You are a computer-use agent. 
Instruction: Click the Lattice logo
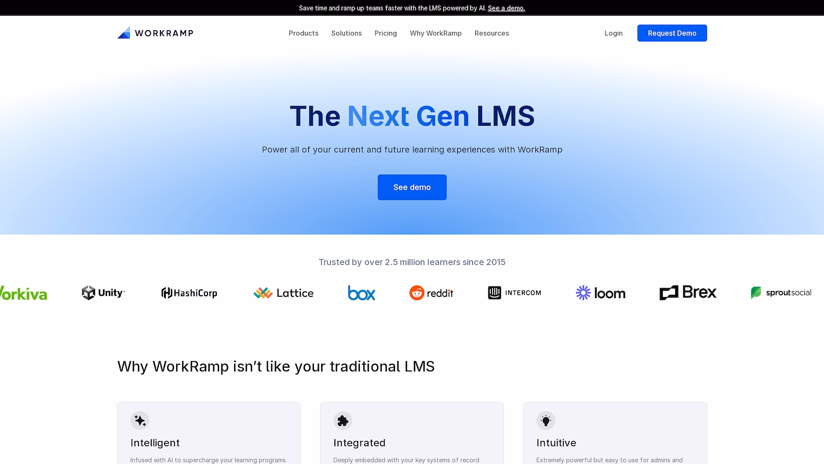pyautogui.click(x=283, y=293)
